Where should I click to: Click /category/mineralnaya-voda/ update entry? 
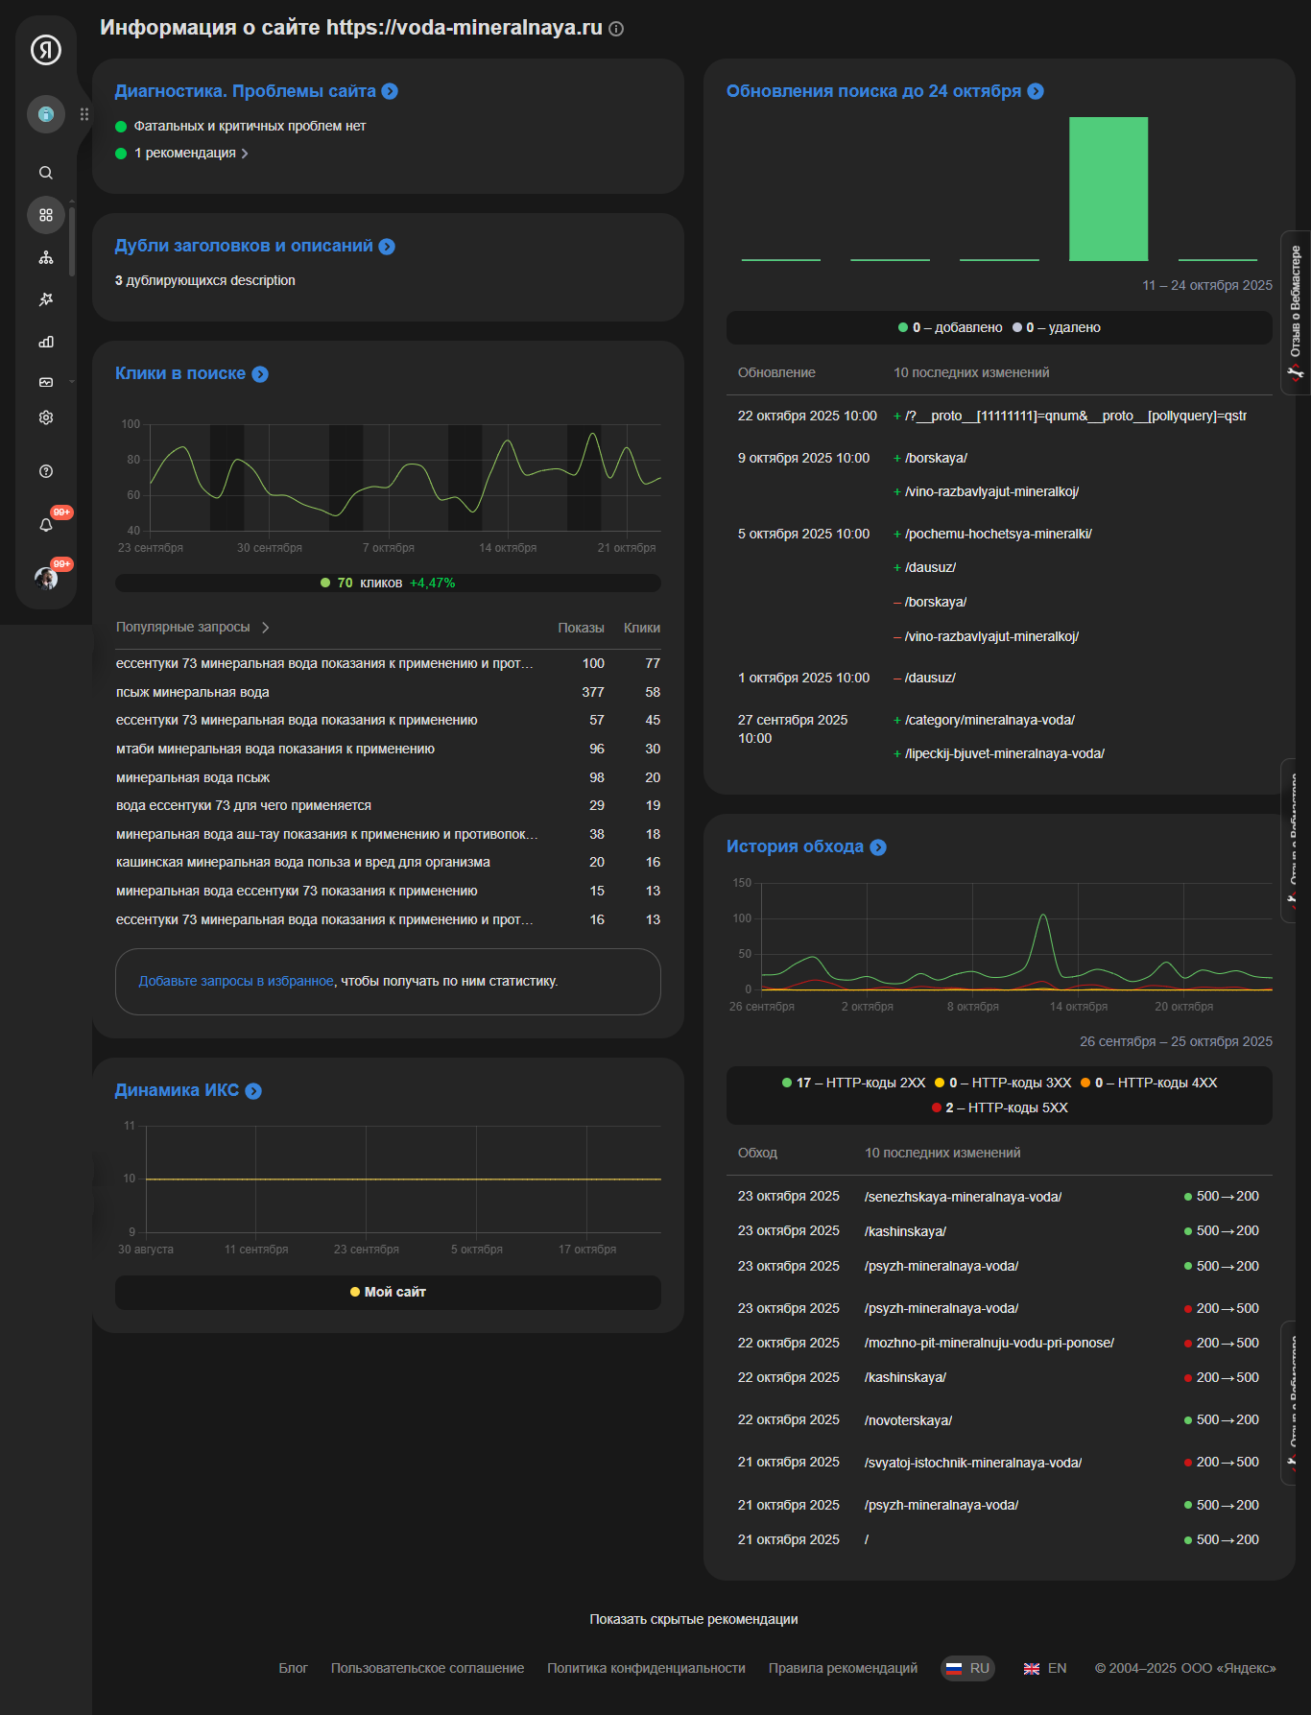pos(989,720)
